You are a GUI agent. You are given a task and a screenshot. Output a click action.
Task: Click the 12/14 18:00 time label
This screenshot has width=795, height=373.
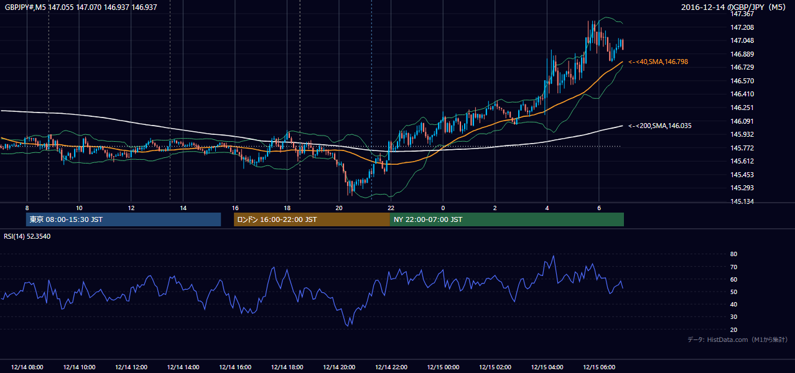[287, 367]
